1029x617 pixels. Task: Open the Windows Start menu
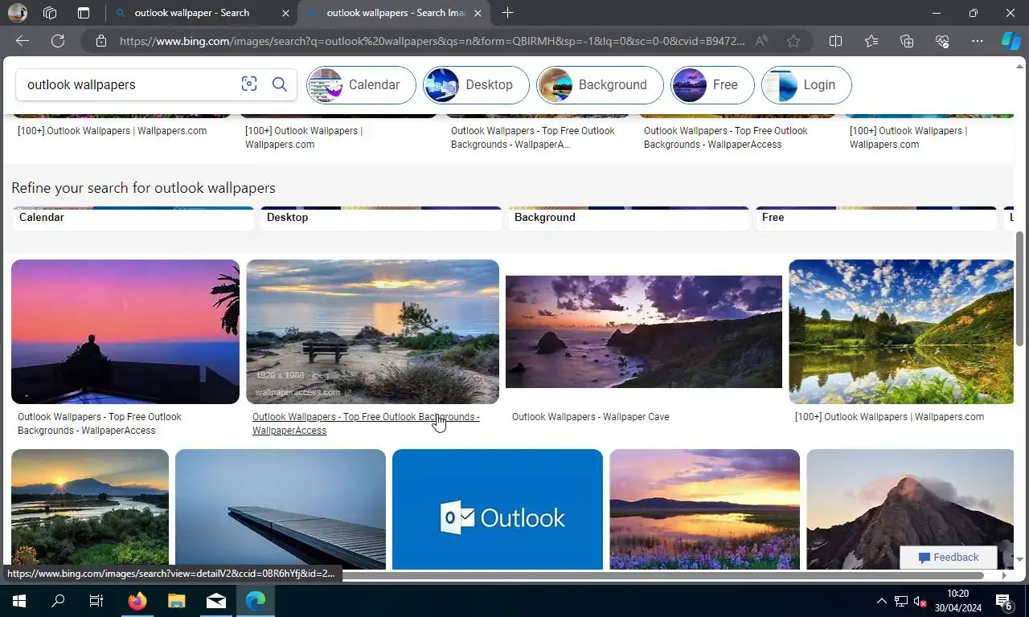point(18,601)
